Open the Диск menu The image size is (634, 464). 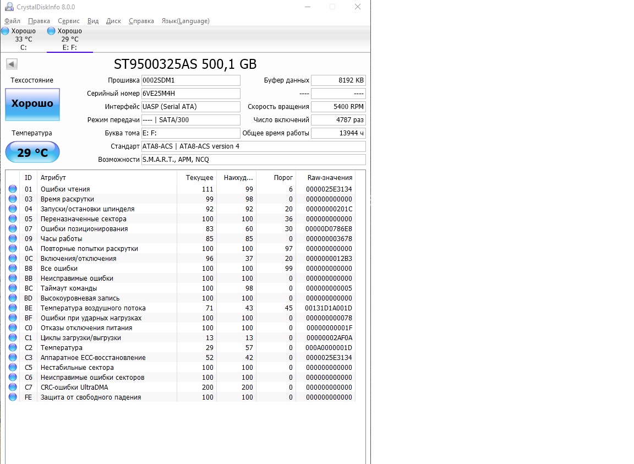[113, 21]
